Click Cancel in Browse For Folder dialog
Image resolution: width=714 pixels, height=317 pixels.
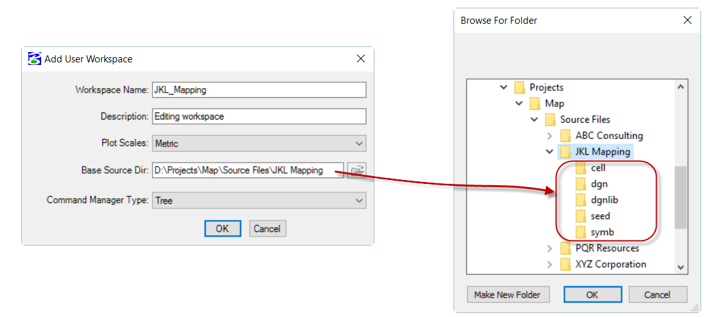click(657, 294)
